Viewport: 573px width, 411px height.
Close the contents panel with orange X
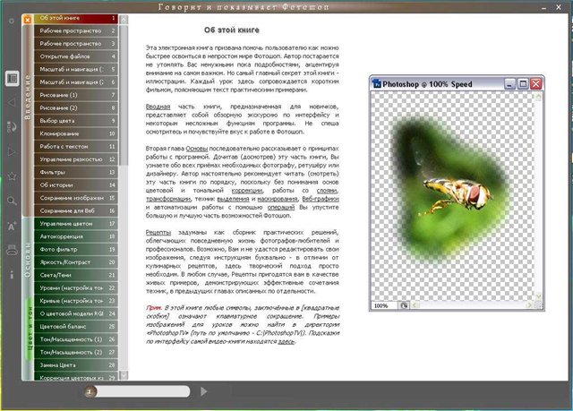28,20
